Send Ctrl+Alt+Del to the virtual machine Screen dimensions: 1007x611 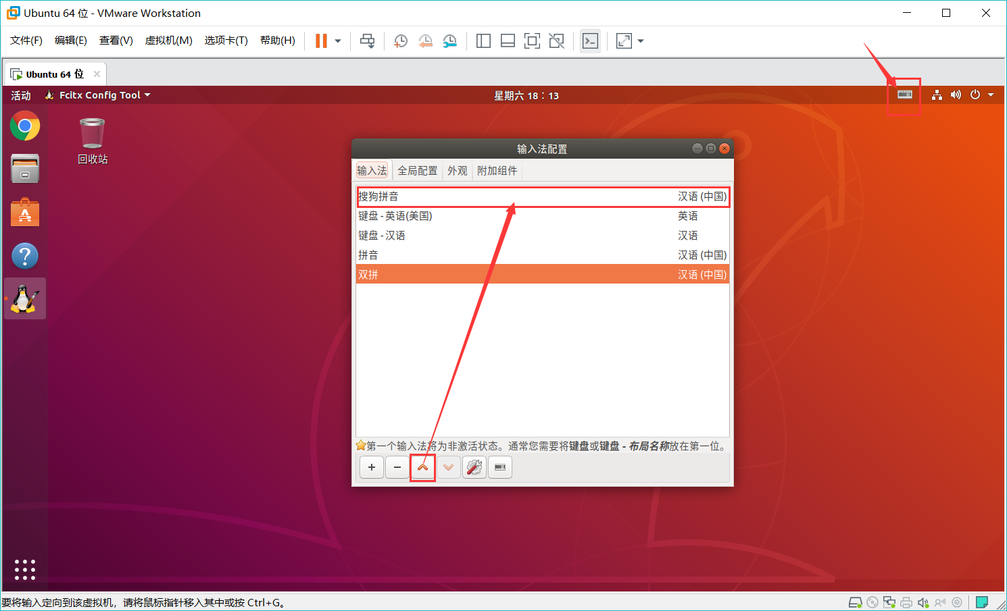tap(367, 41)
